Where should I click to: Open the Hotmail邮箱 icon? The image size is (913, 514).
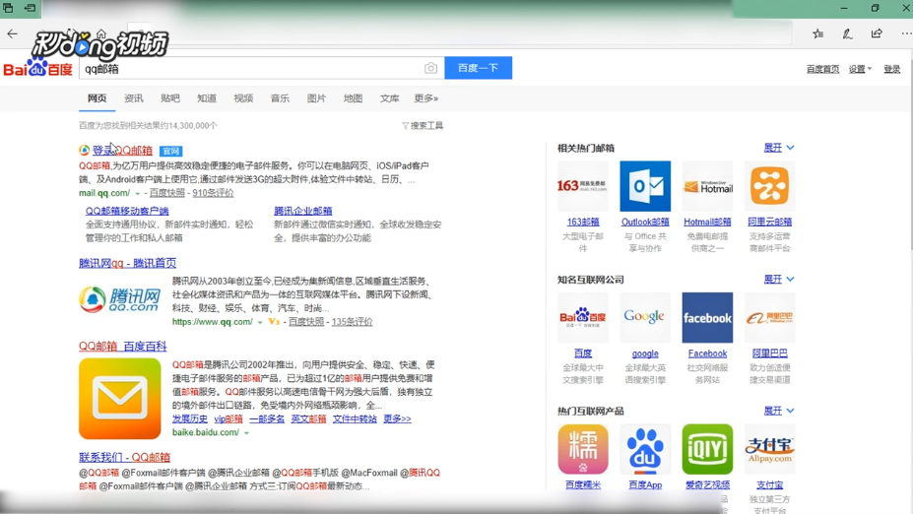707,186
